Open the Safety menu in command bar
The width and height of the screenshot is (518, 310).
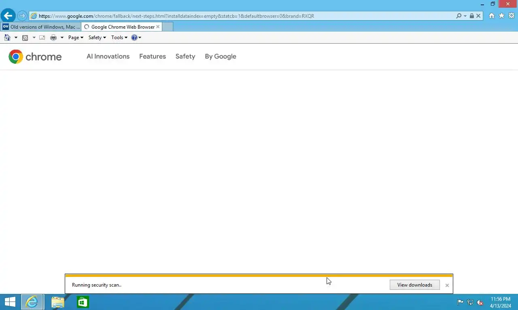(x=97, y=38)
